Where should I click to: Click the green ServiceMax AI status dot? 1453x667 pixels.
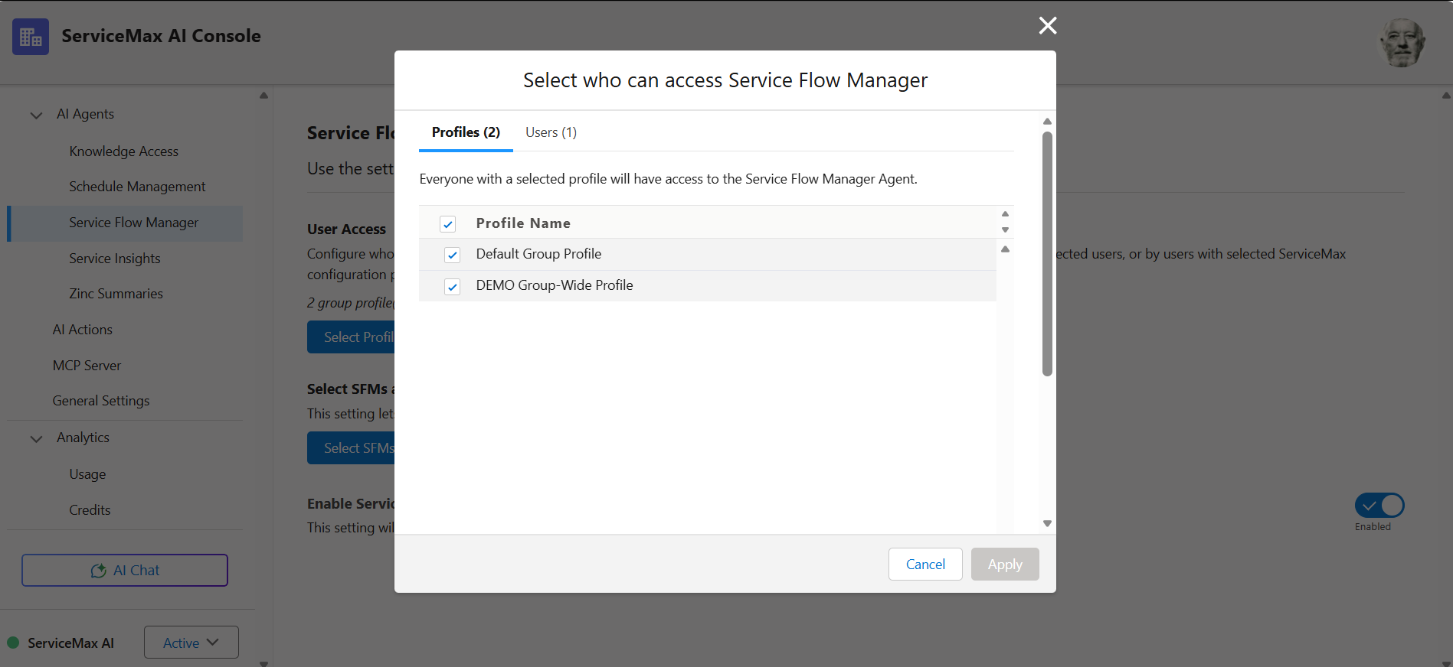tap(13, 643)
